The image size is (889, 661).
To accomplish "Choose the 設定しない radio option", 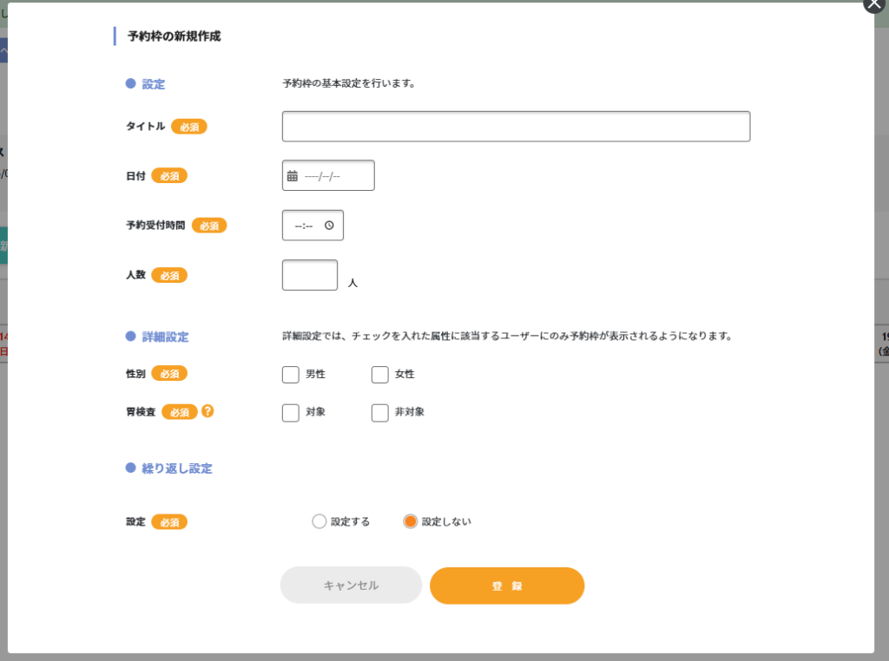I will coord(411,521).
